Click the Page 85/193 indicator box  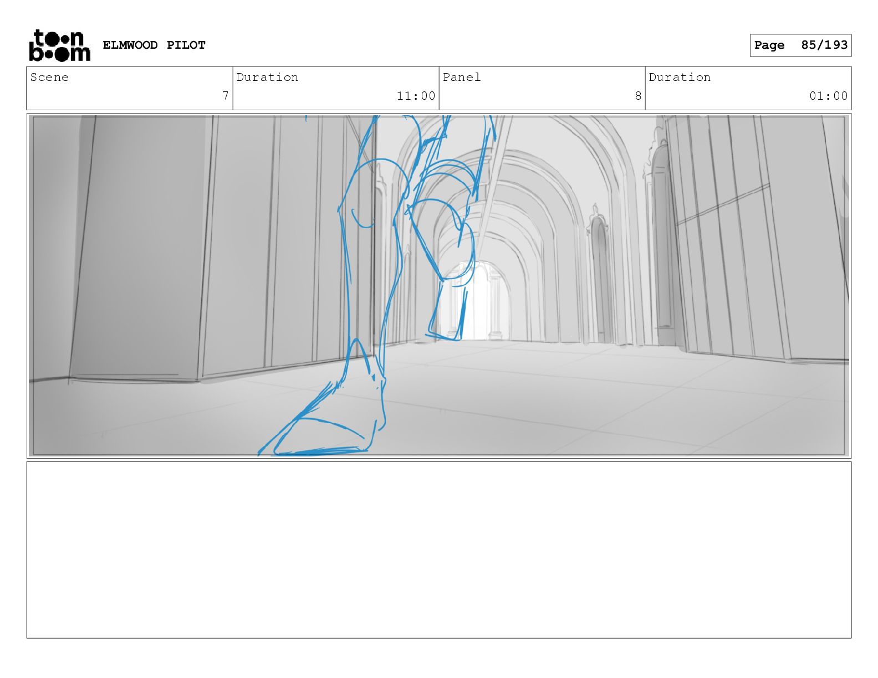800,45
